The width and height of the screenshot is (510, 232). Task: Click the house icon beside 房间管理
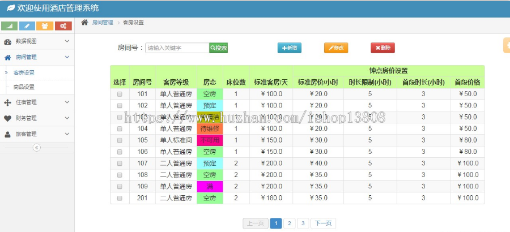pos(7,58)
